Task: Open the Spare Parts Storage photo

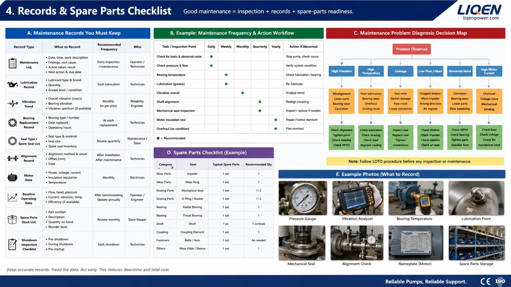Action: coord(476,243)
